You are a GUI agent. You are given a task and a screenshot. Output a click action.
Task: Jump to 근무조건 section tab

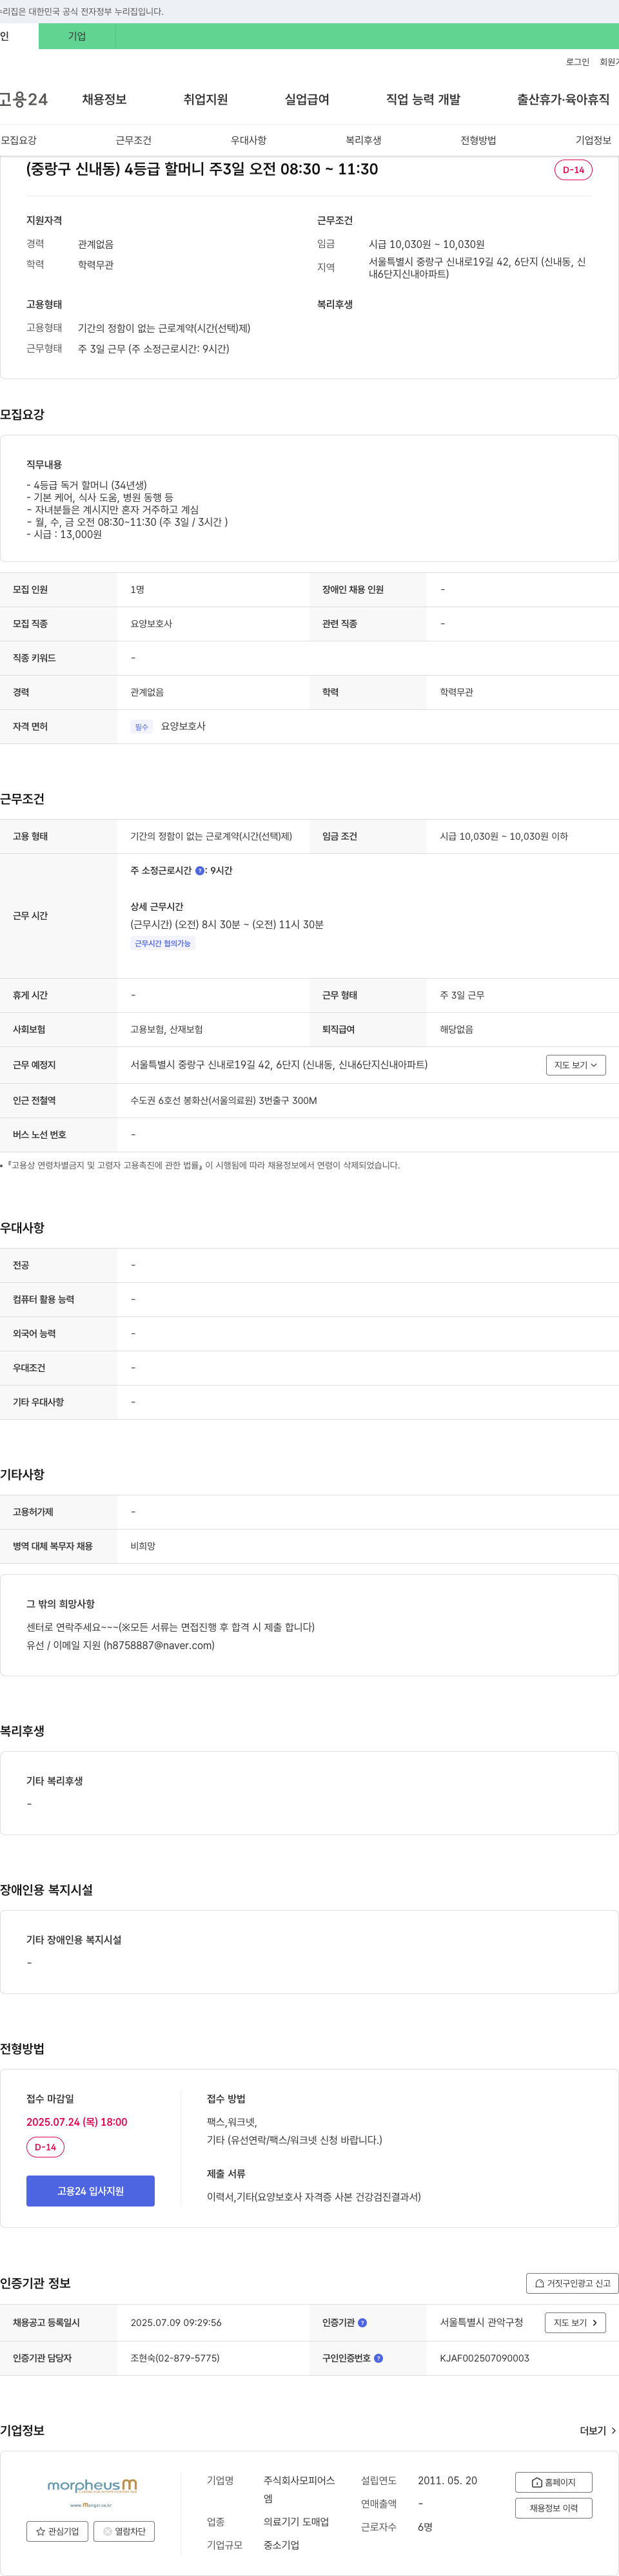(133, 140)
